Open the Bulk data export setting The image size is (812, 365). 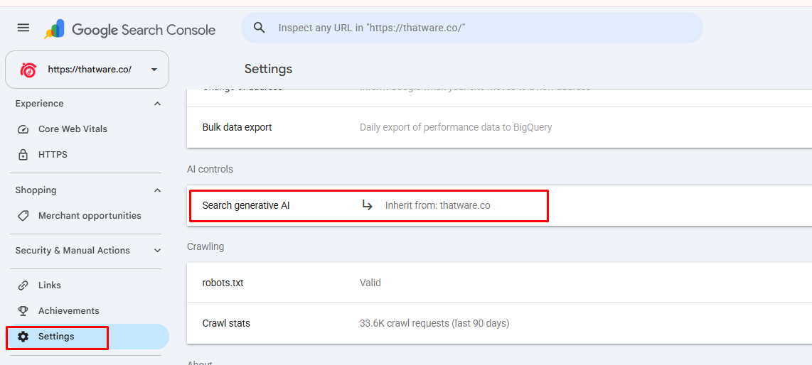(x=499, y=127)
